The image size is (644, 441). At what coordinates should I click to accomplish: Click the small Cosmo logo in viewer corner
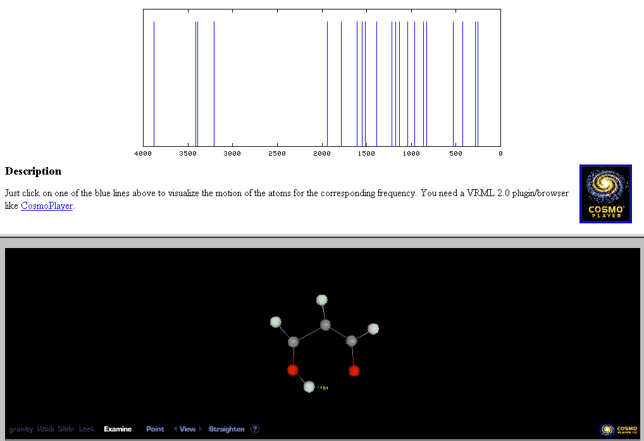(x=619, y=430)
